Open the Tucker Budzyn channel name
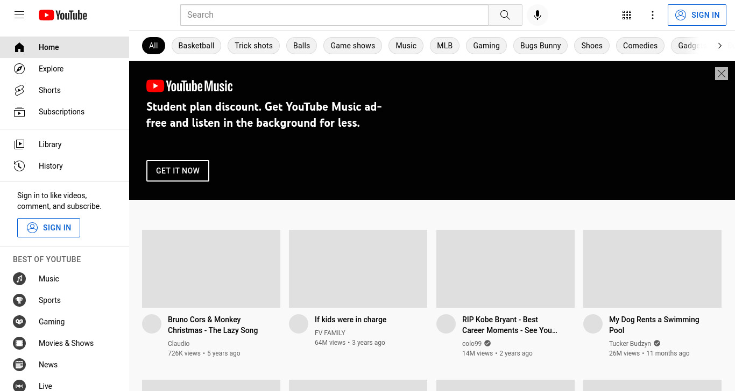This screenshot has width=735, height=391. 630,344
